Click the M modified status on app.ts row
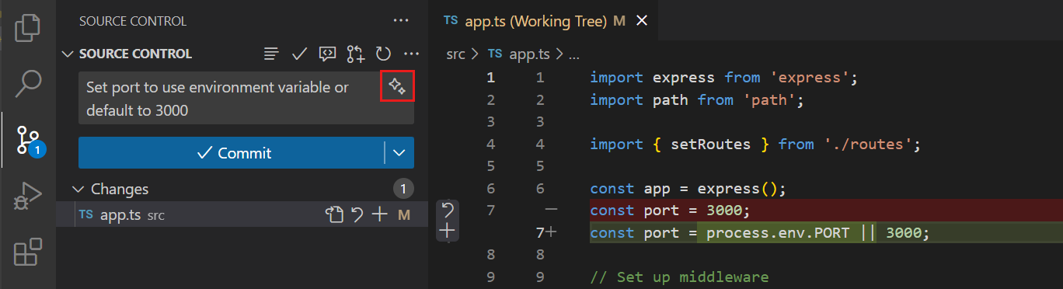Viewport: 1063px width, 289px height. pyautogui.click(x=404, y=215)
